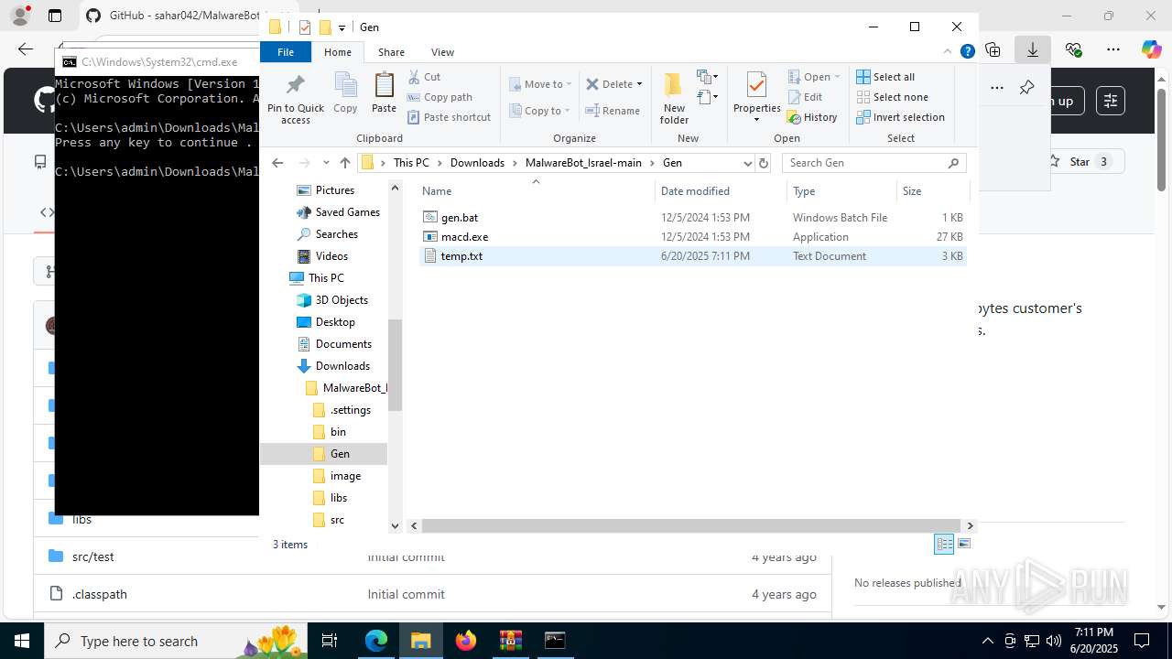The width and height of the screenshot is (1172, 659).
Task: Click Copy path in ribbon
Action: click(x=439, y=97)
